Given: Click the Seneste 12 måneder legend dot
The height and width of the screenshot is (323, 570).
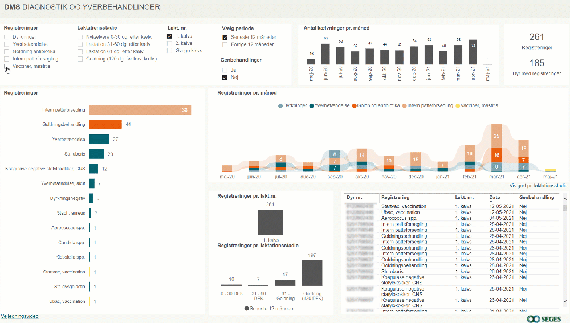Looking at the screenshot, I should [x=246, y=308].
